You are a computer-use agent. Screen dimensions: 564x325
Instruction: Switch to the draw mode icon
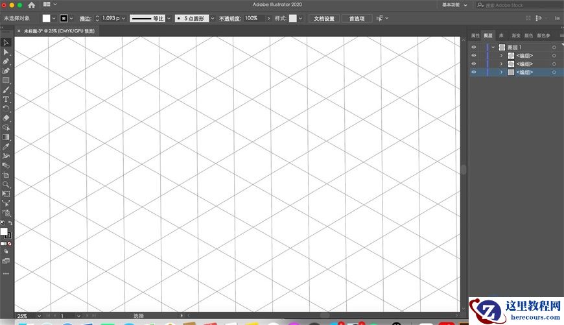pos(6,252)
